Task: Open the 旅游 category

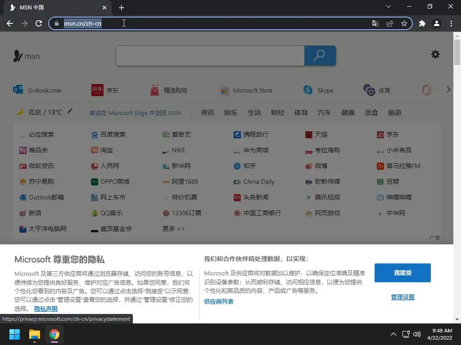Action: tap(394, 113)
